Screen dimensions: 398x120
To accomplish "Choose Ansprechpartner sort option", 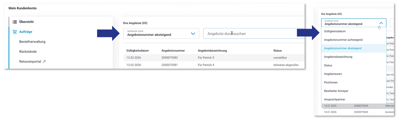I will [x=354, y=99].
